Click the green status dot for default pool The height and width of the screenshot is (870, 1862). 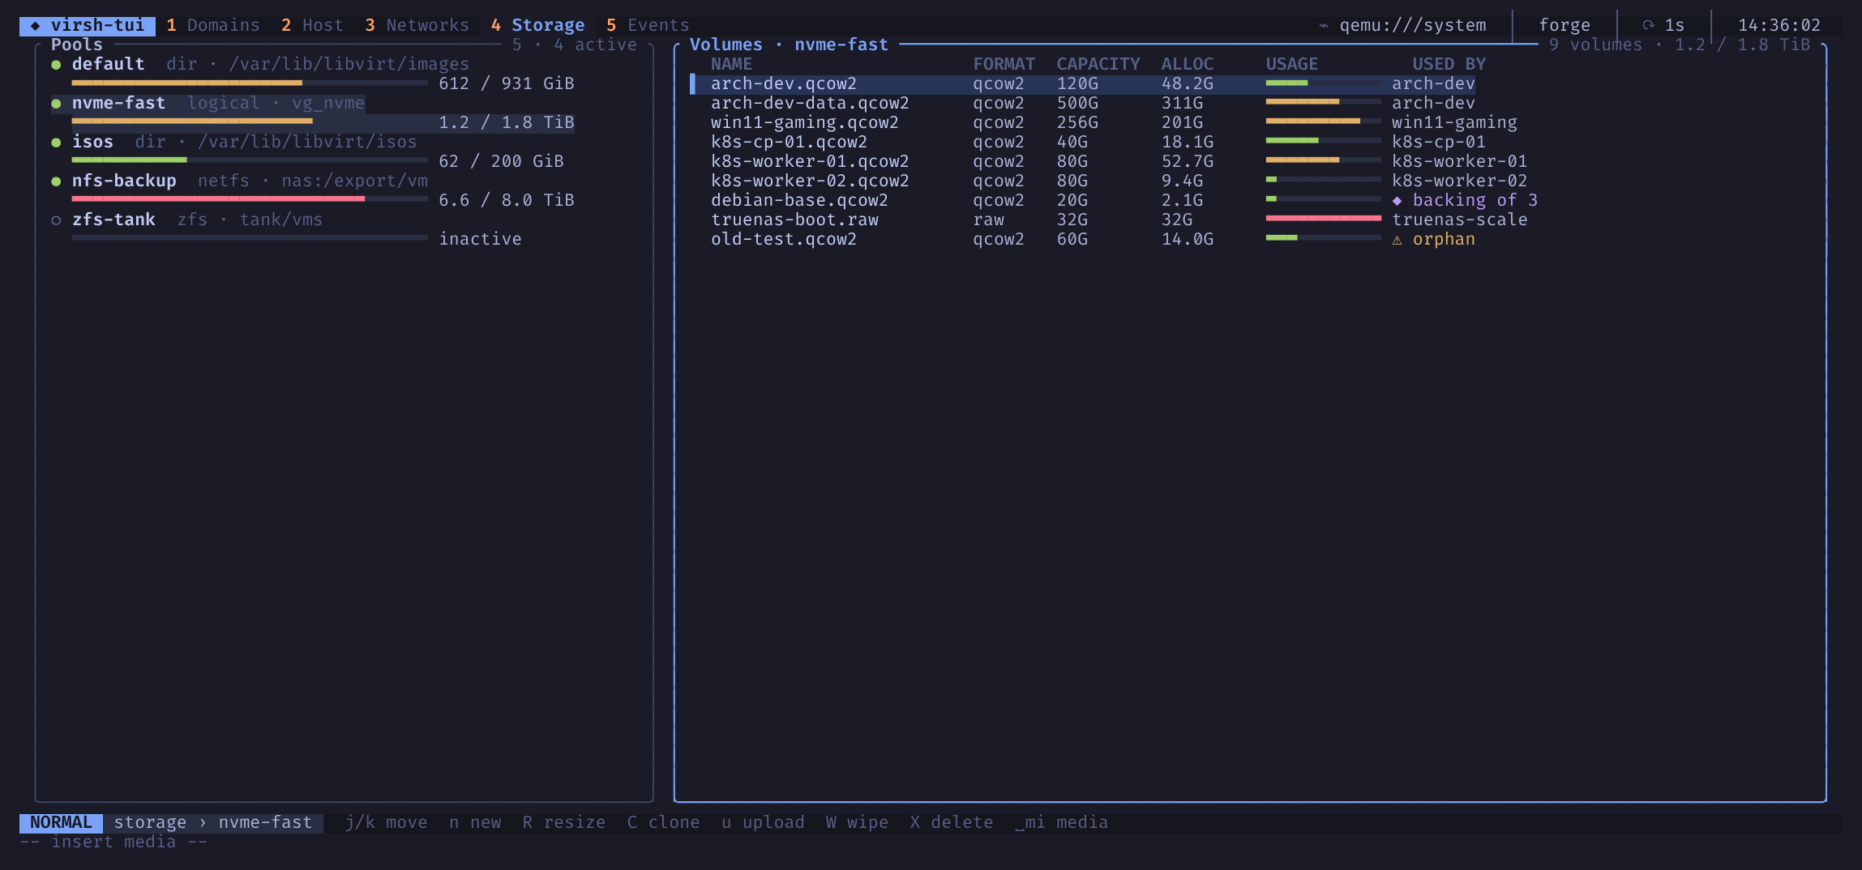pos(56,65)
